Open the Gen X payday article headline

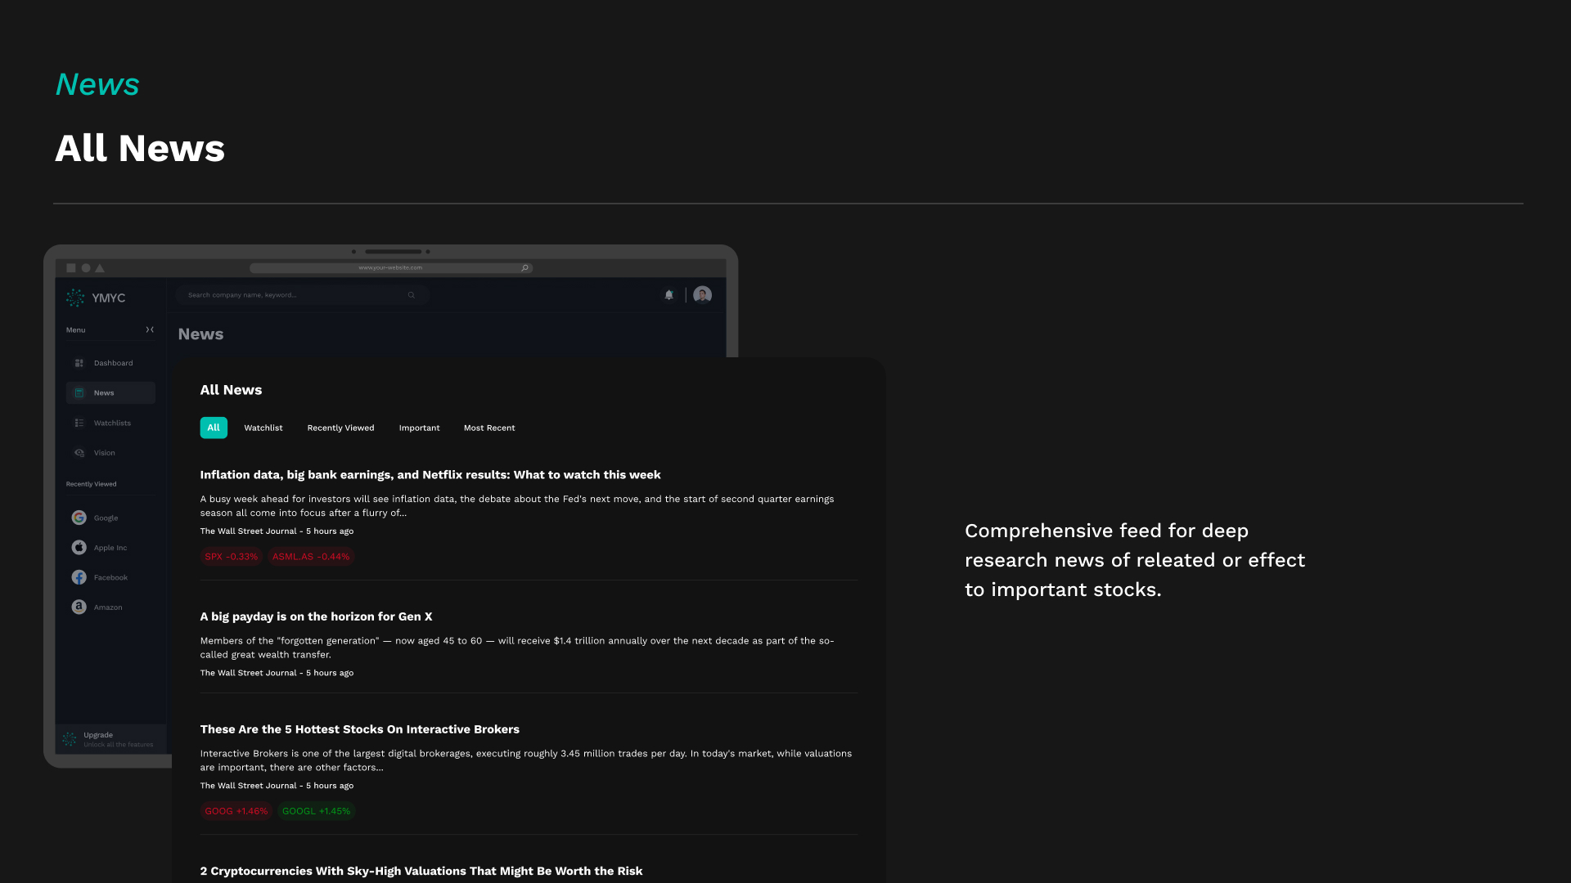coord(316,616)
